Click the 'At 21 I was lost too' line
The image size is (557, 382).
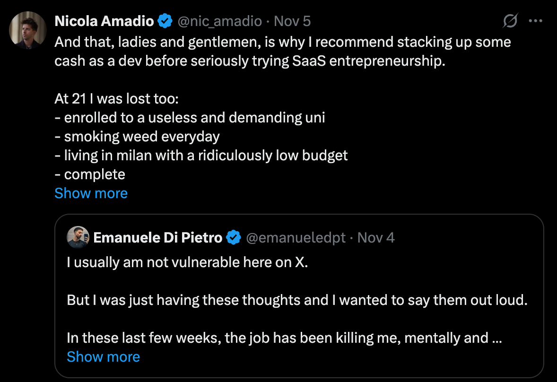(116, 99)
